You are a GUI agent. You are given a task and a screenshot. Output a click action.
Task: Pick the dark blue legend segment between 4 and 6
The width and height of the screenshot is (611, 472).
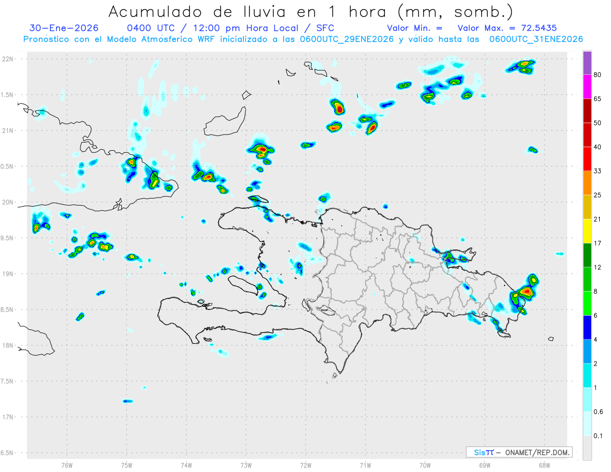[x=587, y=327]
